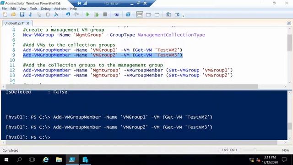Click the console pane vertical scrollbar thumb
This screenshot has height=165, width=293.
click(x=290, y=126)
